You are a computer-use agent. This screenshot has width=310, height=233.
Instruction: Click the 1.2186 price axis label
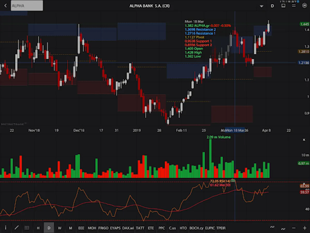[x=304, y=63]
